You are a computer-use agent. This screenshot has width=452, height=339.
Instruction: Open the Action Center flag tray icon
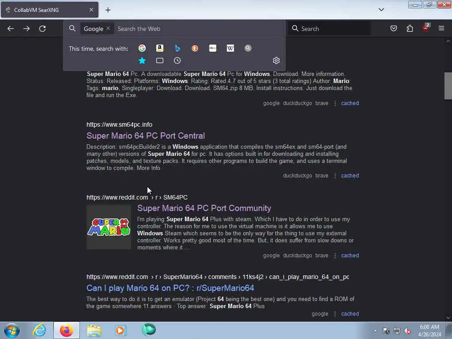386,331
